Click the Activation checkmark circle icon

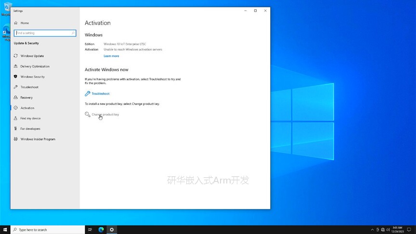click(x=16, y=108)
